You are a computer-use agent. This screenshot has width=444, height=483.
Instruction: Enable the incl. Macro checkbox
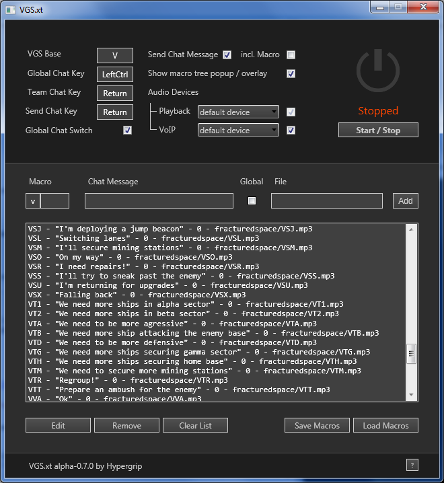pos(291,55)
